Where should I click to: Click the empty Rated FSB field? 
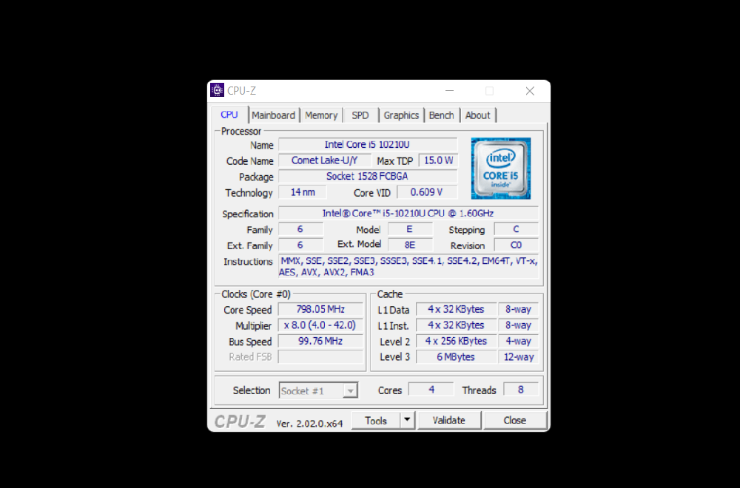320,357
